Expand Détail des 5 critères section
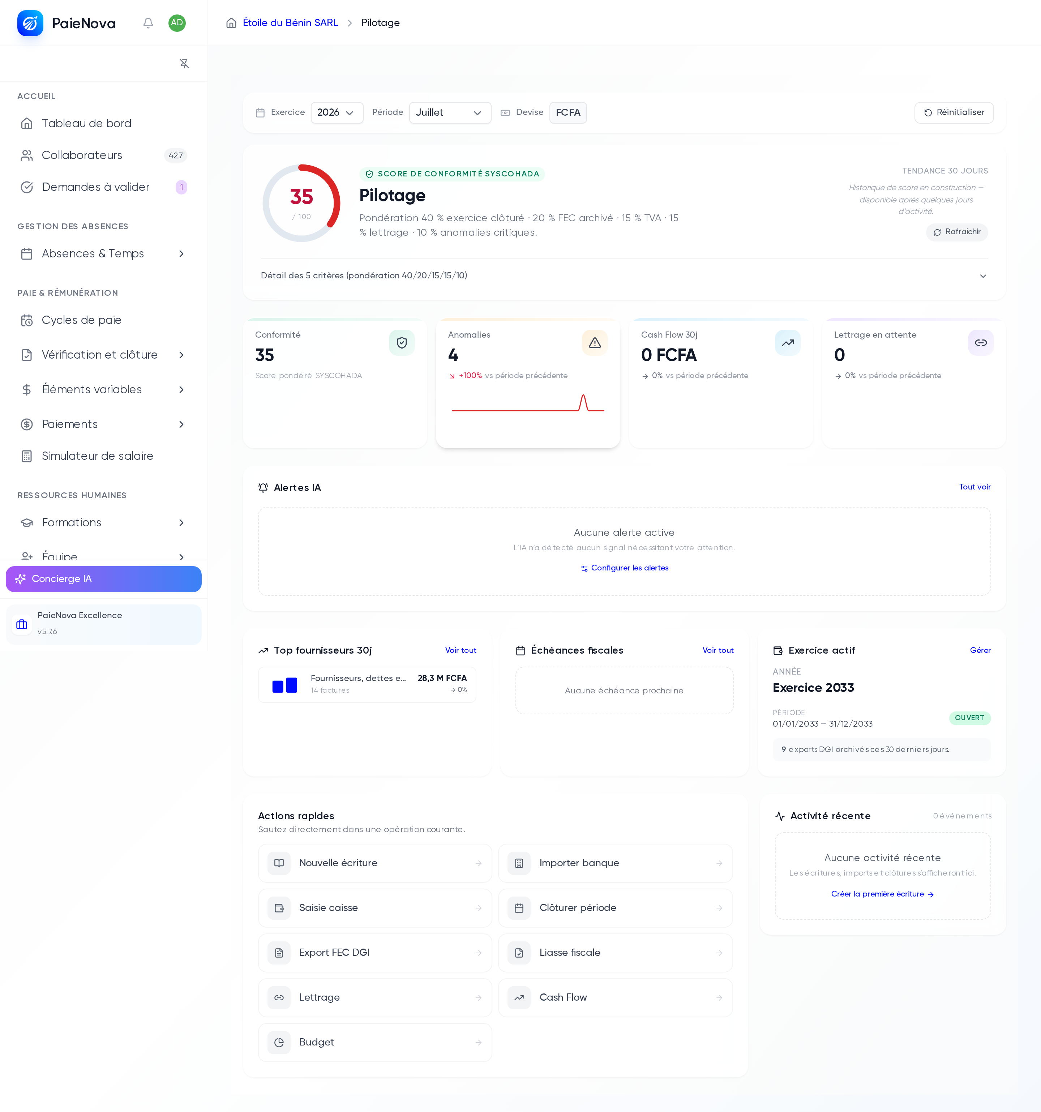This screenshot has width=1041, height=1112. click(x=624, y=276)
